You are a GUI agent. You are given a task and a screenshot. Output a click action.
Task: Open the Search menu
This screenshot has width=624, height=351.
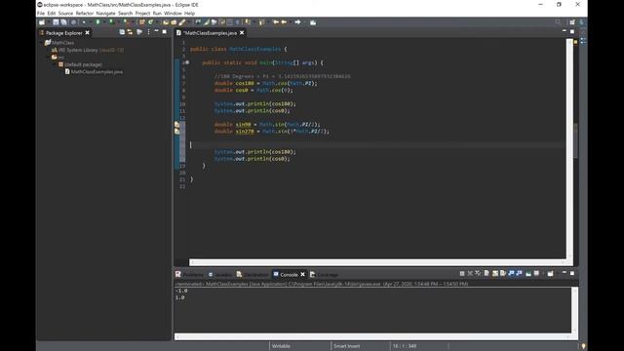(125, 13)
